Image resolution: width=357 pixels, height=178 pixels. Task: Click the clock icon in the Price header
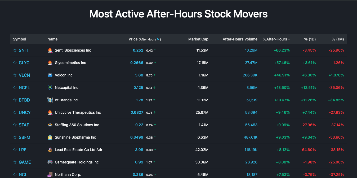click(159, 39)
